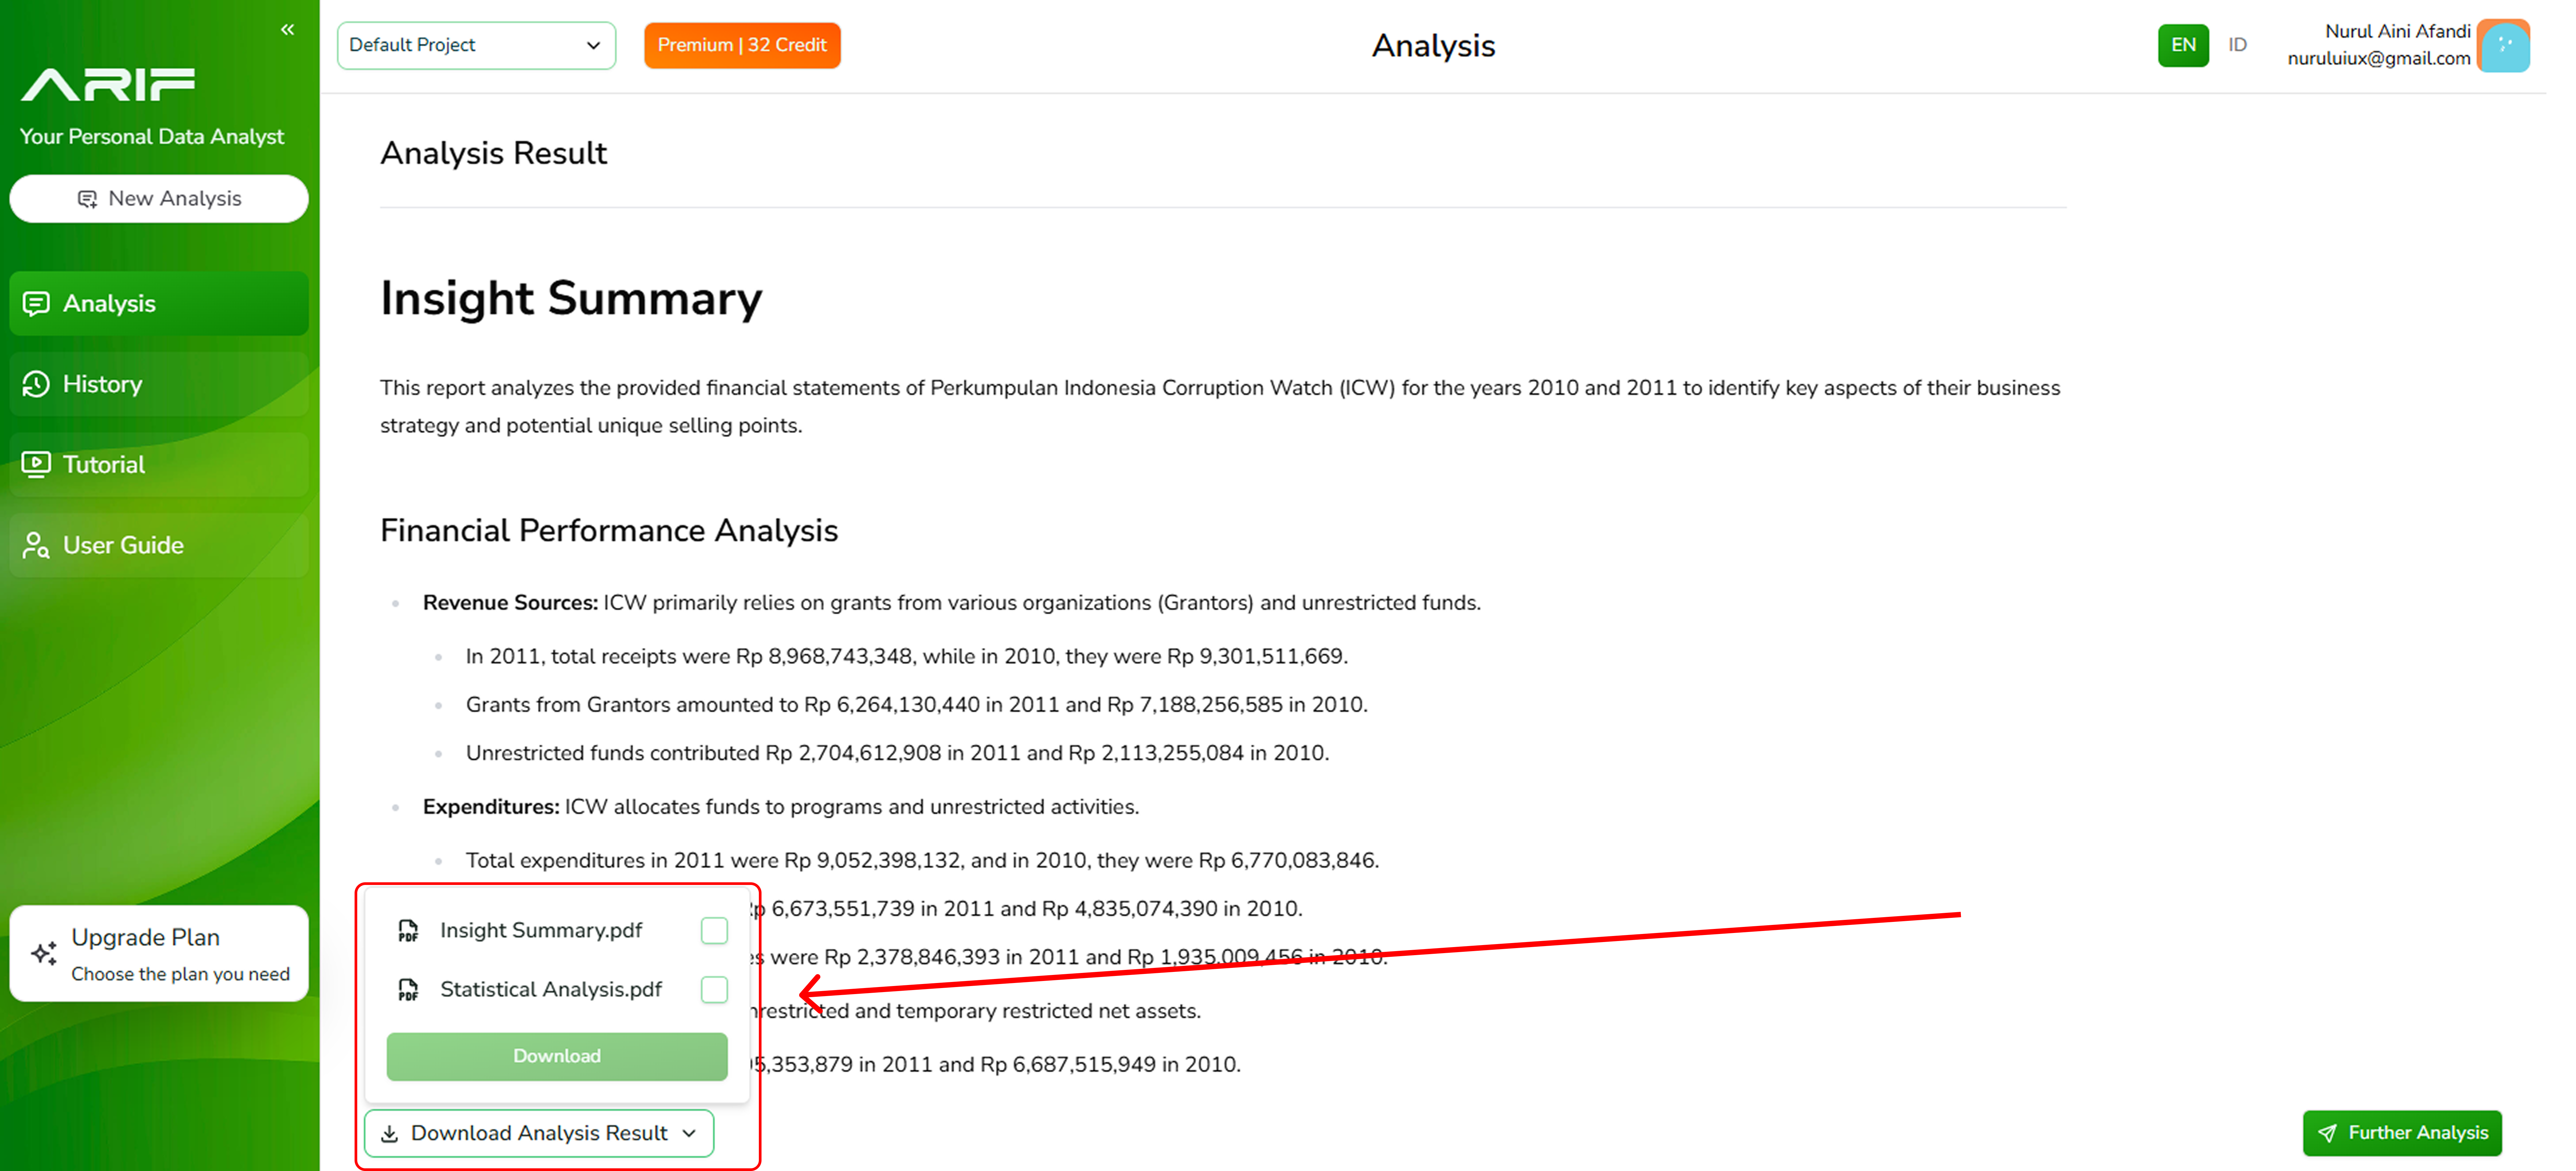Start a New Analysis

pyautogui.click(x=159, y=198)
